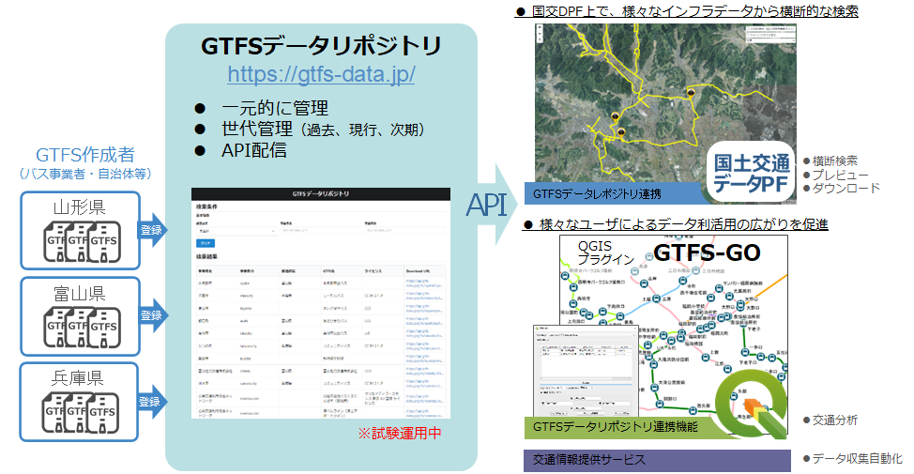This screenshot has width=914, height=474.
Task: Click the southernmost orange marker on satellite map
Action: 621,132
